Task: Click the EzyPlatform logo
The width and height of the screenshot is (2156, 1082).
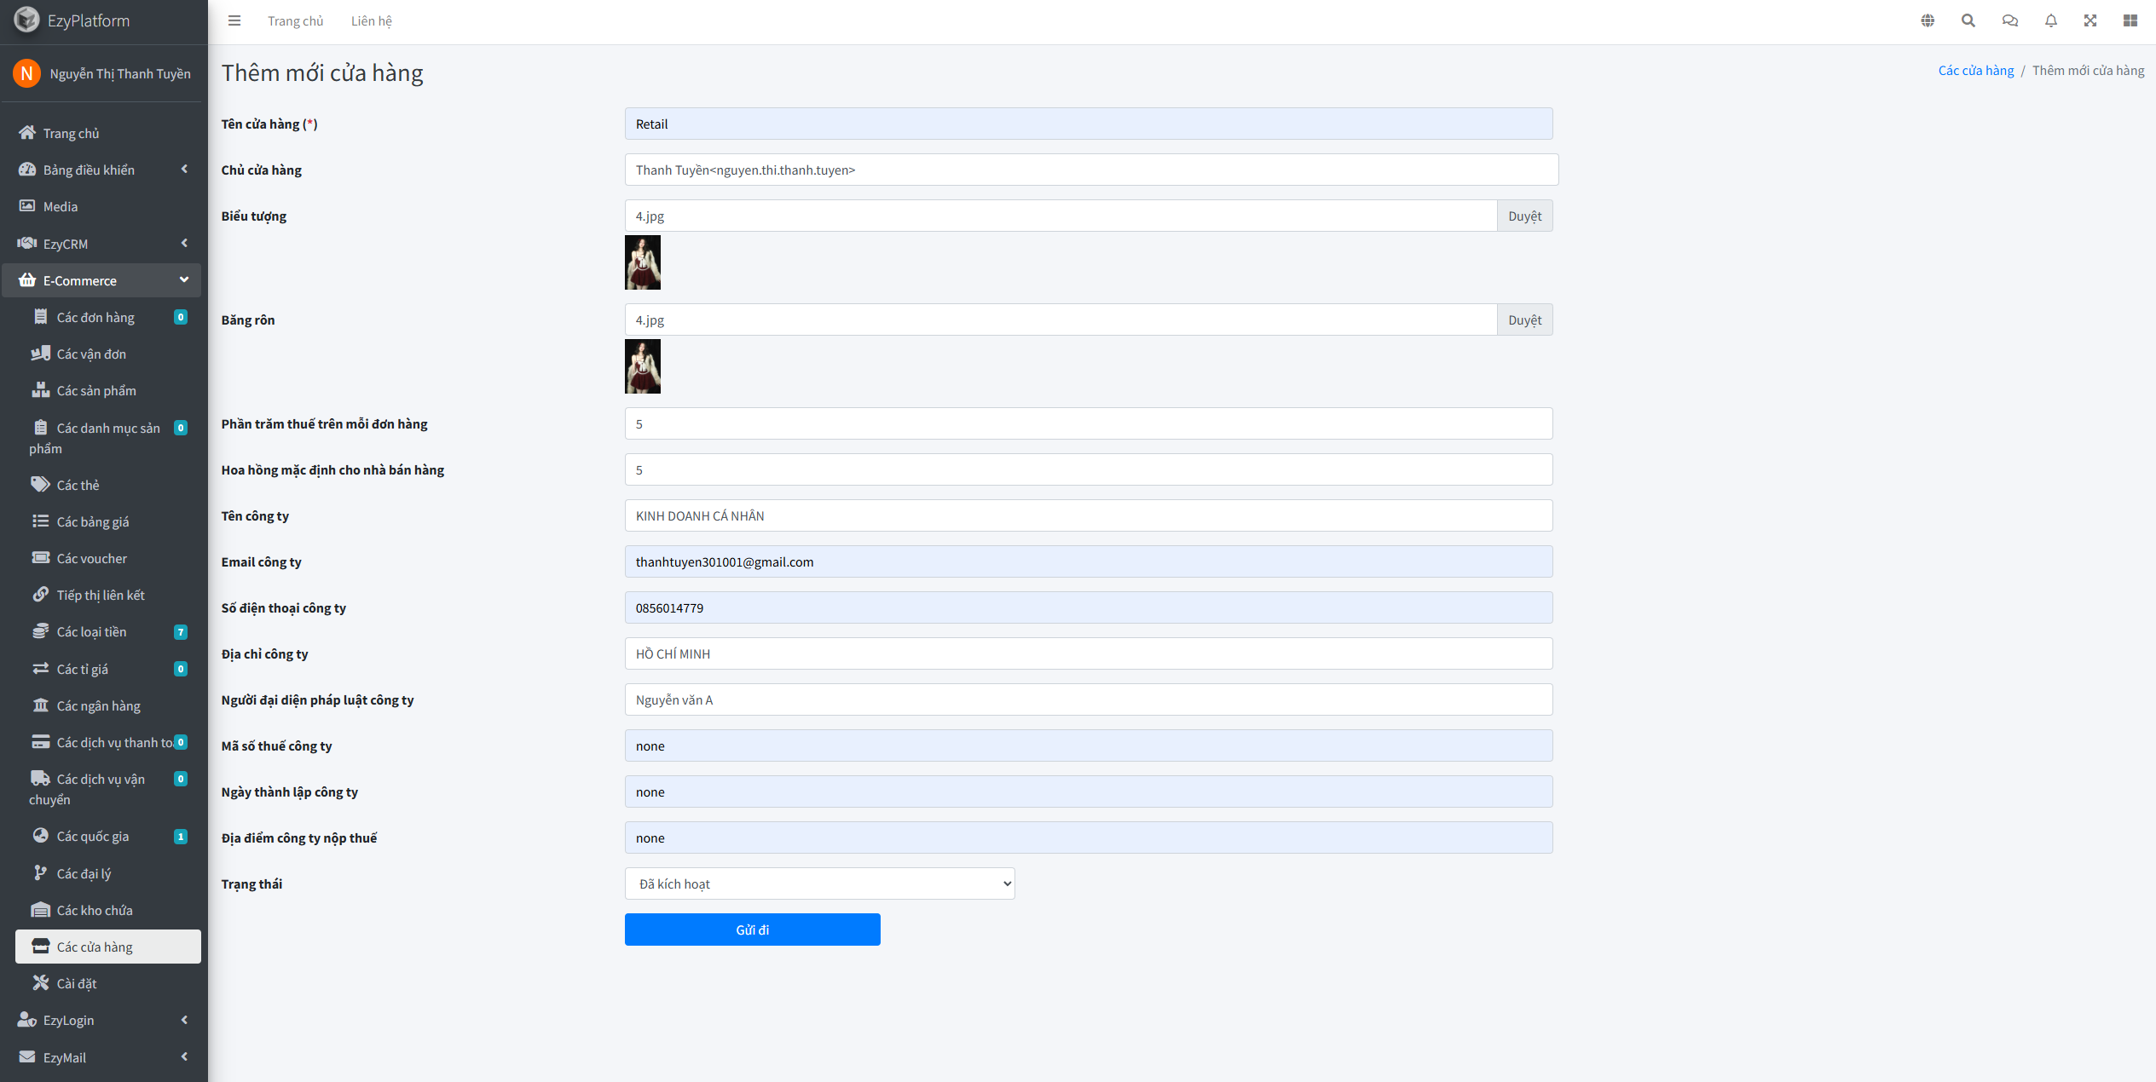Action: 72,20
